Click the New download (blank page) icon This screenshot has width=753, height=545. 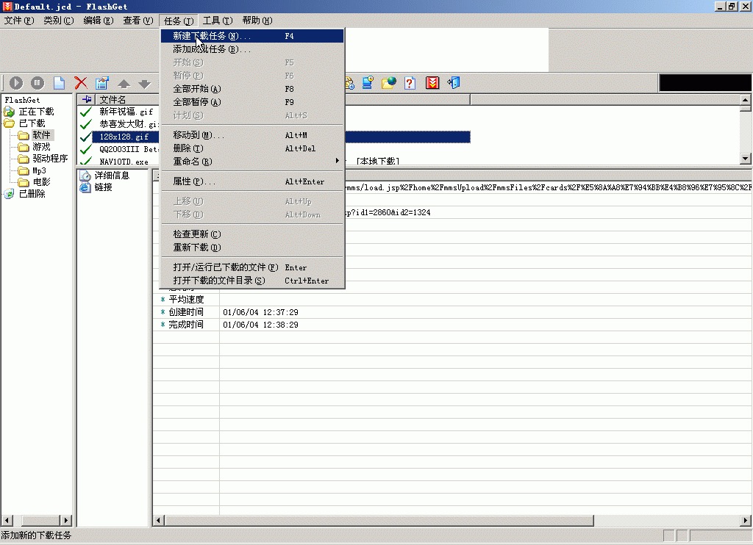(59, 83)
